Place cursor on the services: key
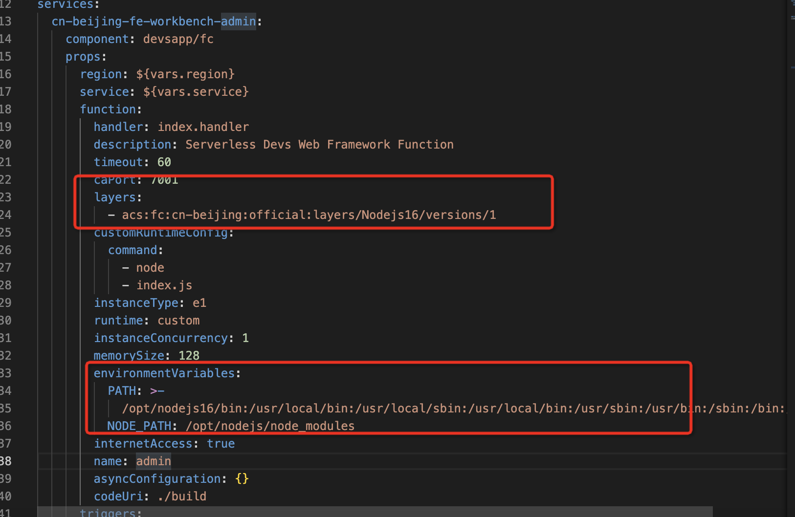This screenshot has width=795, height=517. [x=66, y=5]
